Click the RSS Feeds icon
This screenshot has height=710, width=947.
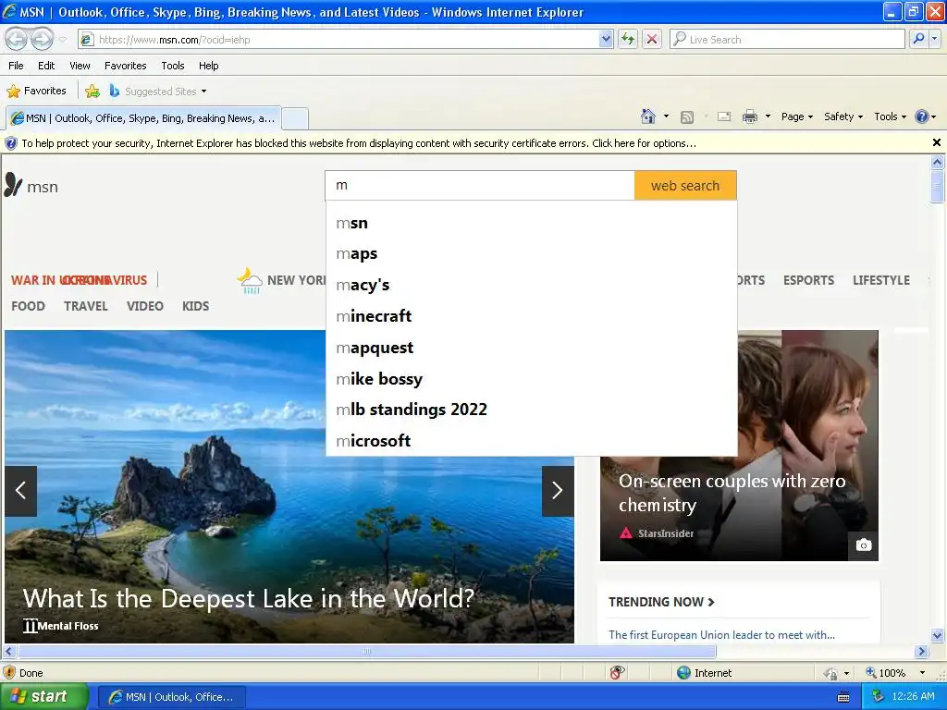pos(687,117)
